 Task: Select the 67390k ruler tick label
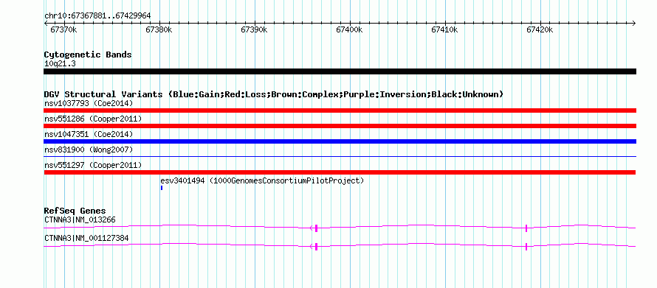[254, 29]
